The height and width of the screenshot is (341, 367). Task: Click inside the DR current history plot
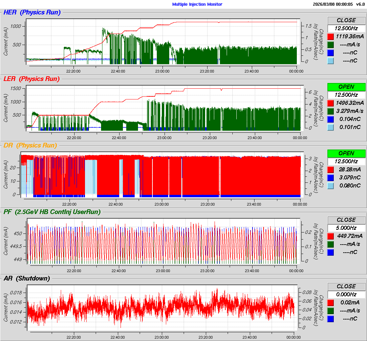(x=162, y=174)
